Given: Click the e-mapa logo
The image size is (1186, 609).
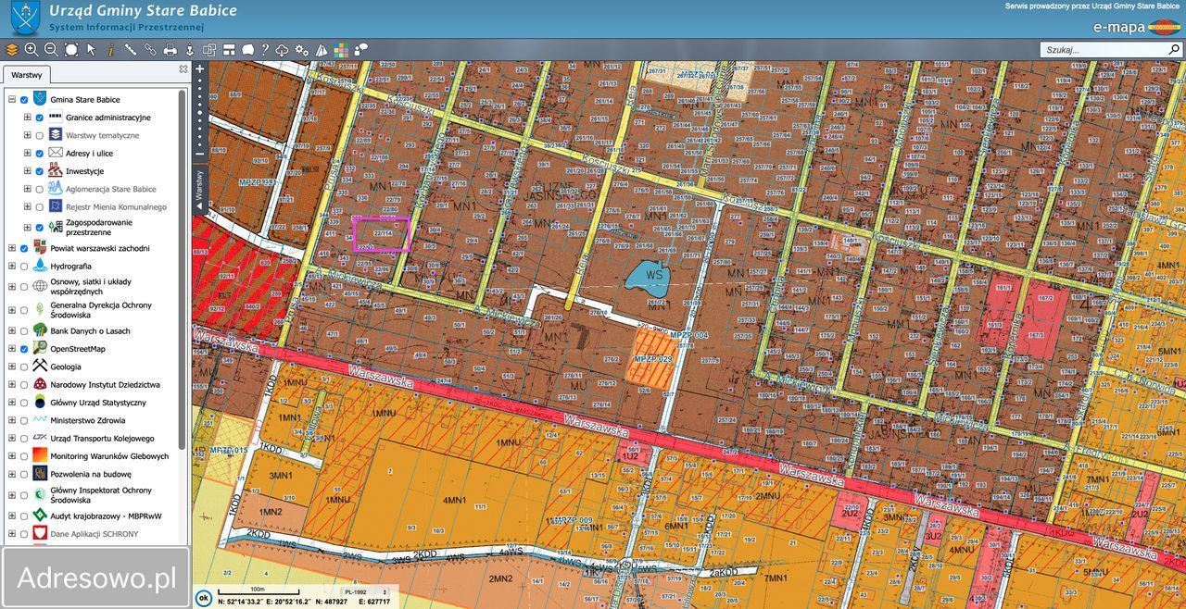Looking at the screenshot, I should pyautogui.click(x=1135, y=27).
